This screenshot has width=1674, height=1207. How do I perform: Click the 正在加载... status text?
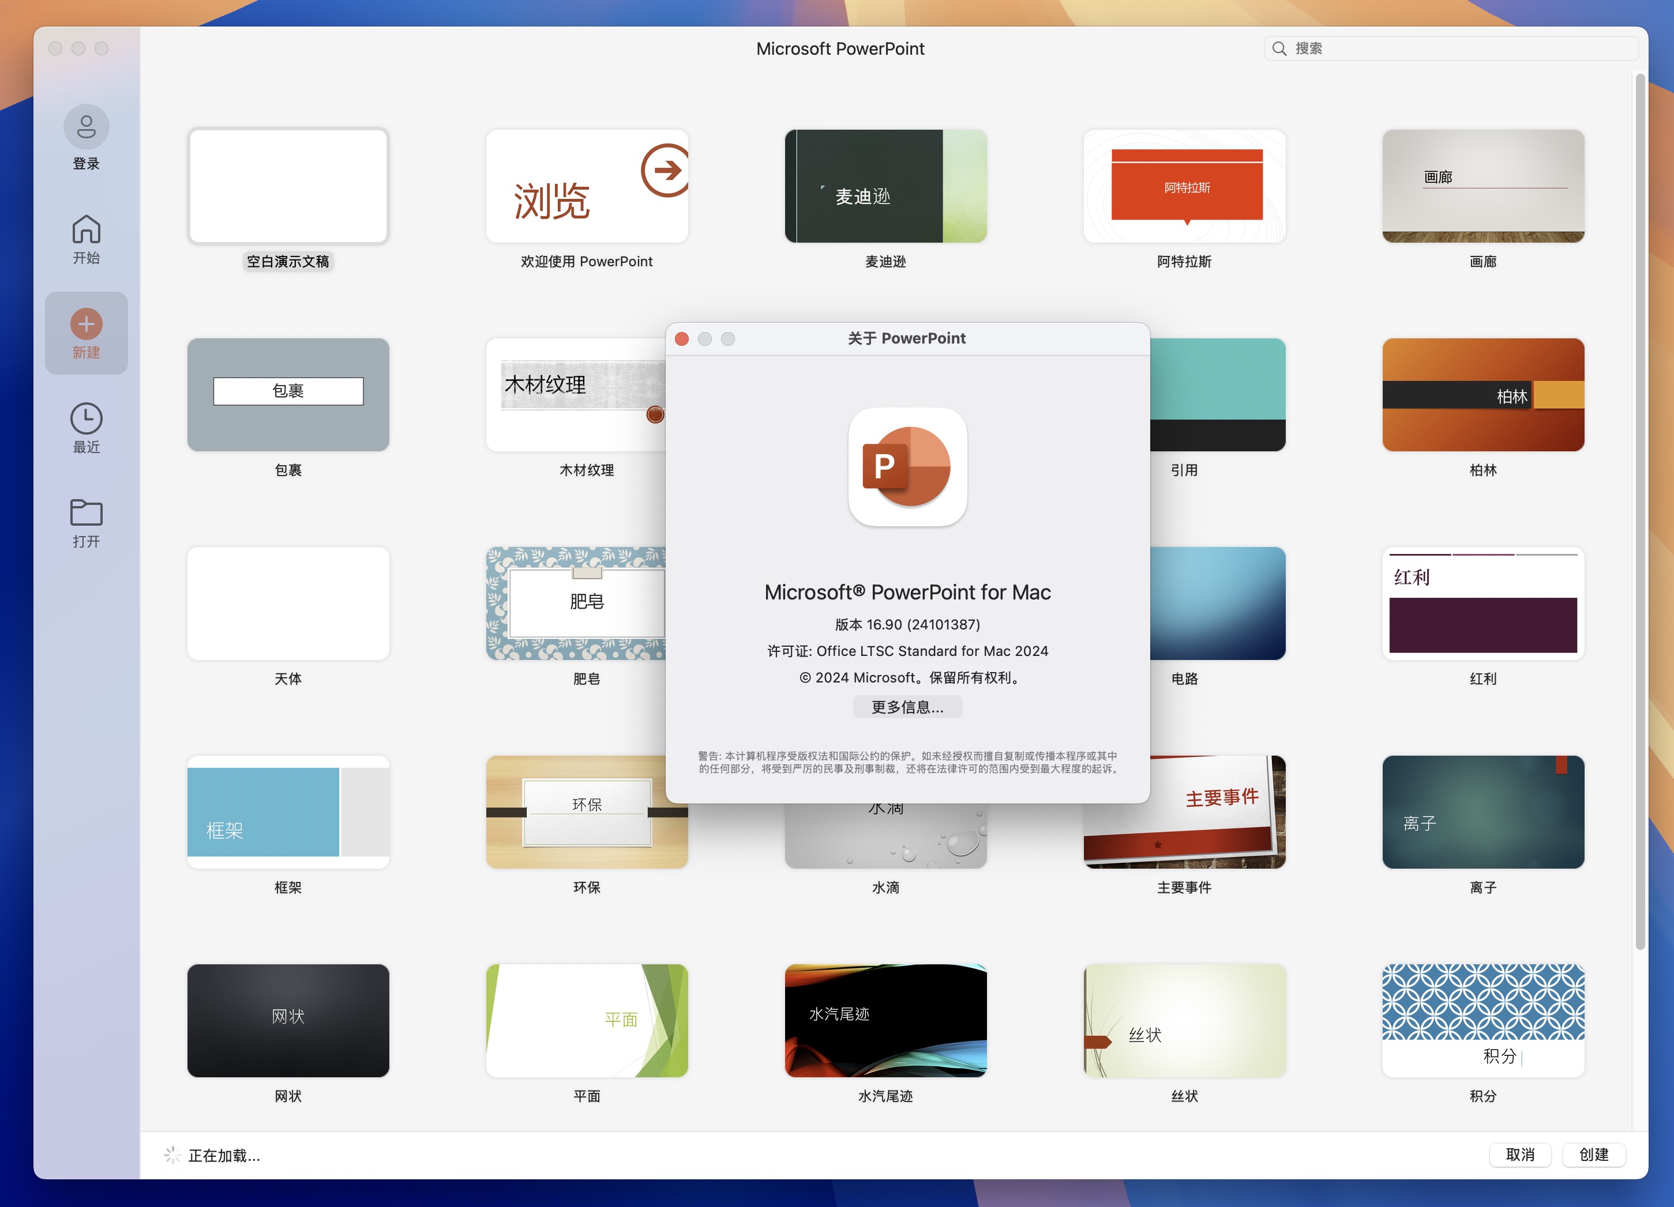point(224,1155)
